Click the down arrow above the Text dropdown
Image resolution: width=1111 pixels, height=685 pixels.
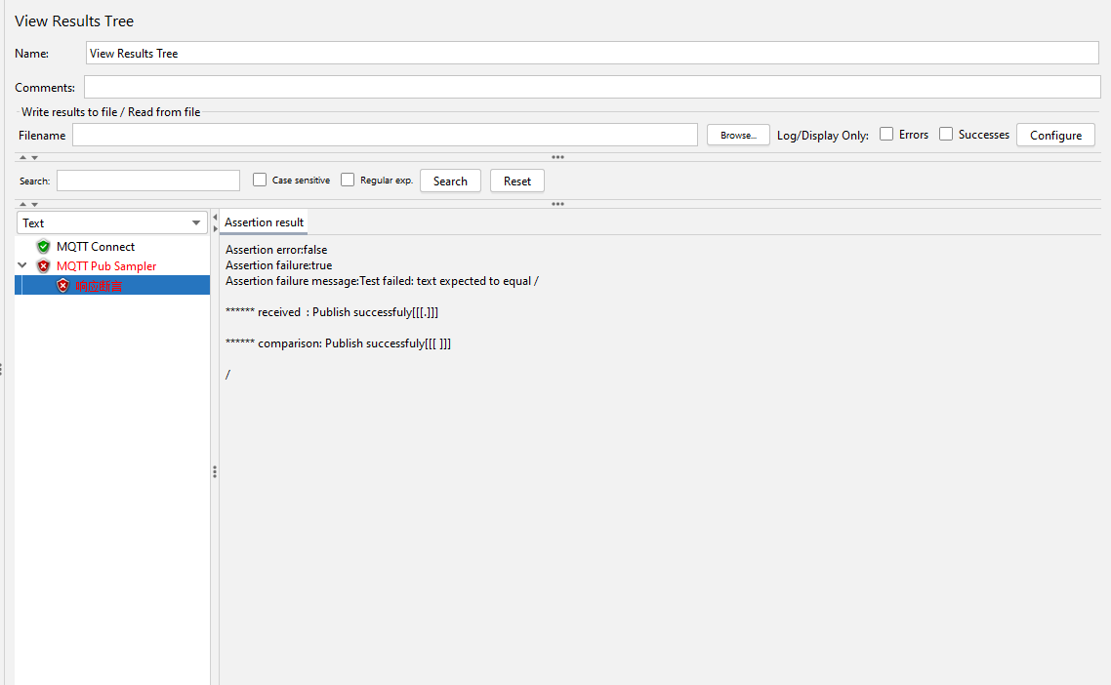coord(34,204)
